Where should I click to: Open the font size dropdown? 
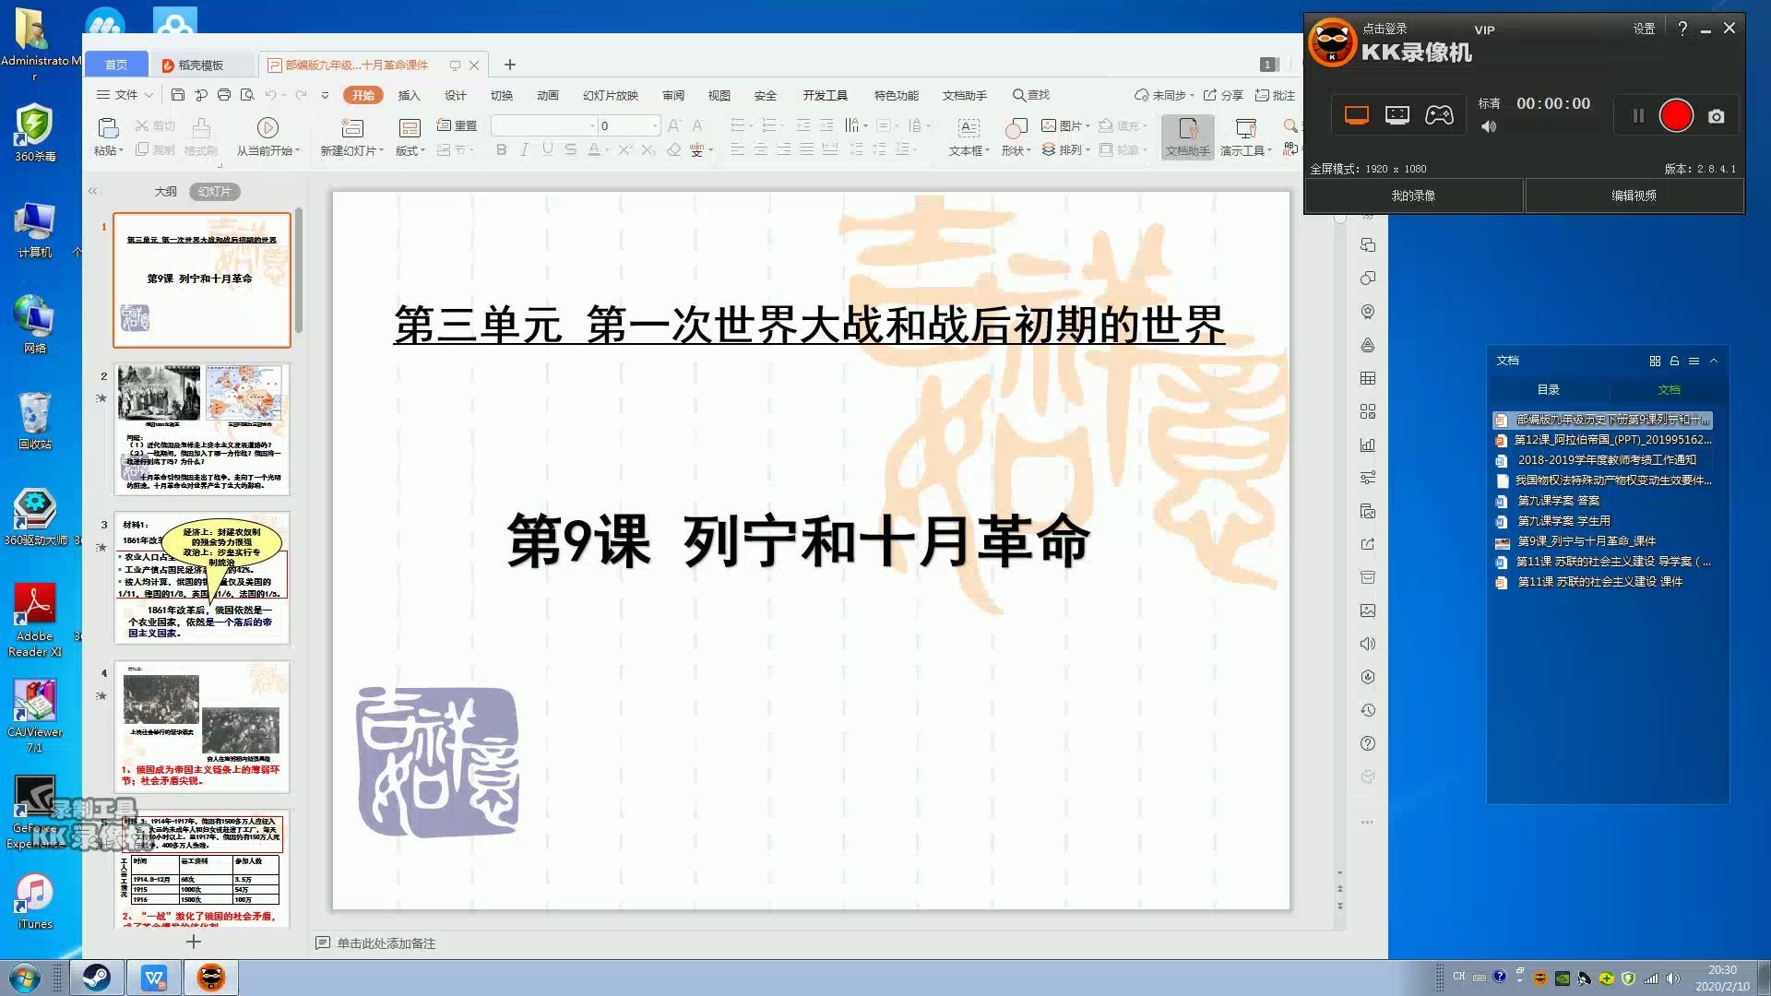(x=655, y=125)
